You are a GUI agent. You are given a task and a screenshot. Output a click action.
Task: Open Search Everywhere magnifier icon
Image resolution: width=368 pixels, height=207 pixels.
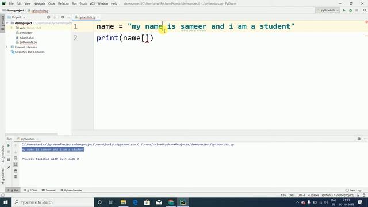(365, 10)
